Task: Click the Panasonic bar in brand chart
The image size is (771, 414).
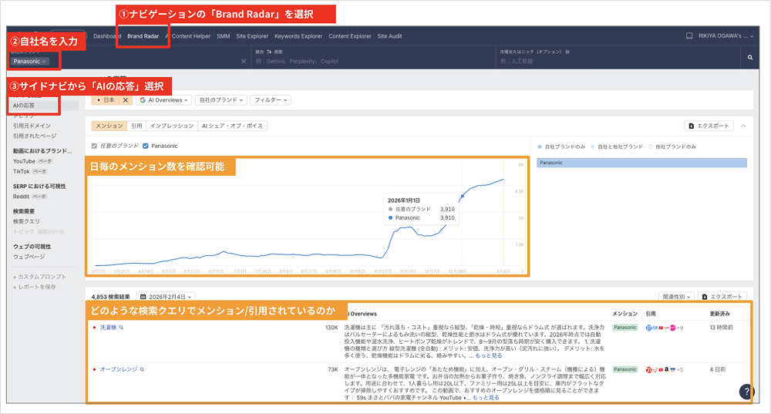Action: pyautogui.click(x=641, y=163)
